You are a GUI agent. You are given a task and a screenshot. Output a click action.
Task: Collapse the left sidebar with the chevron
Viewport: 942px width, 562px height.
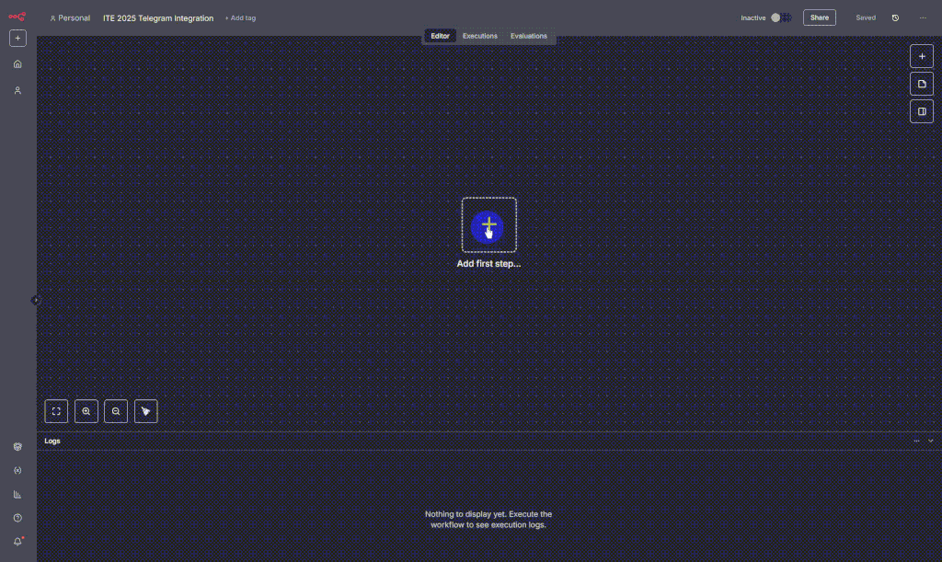(x=36, y=300)
